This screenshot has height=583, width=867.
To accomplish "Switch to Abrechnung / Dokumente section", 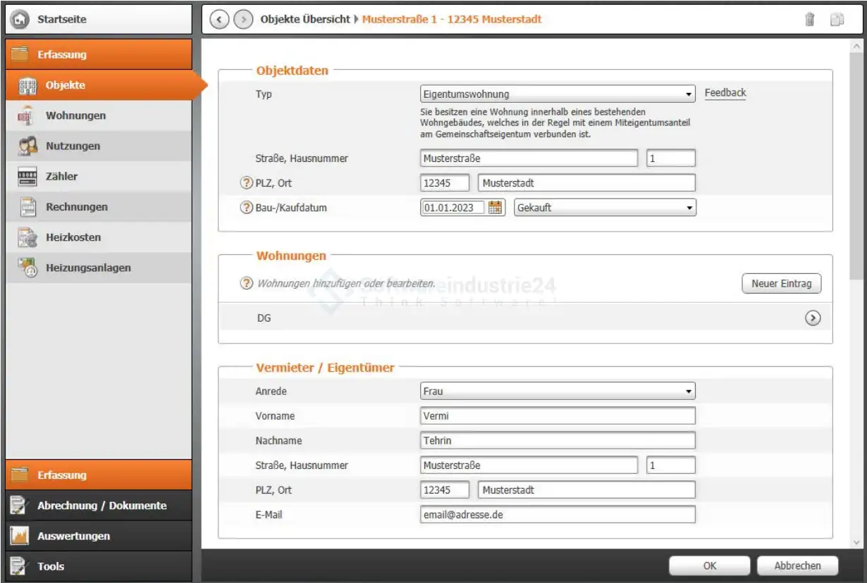I will click(x=102, y=506).
